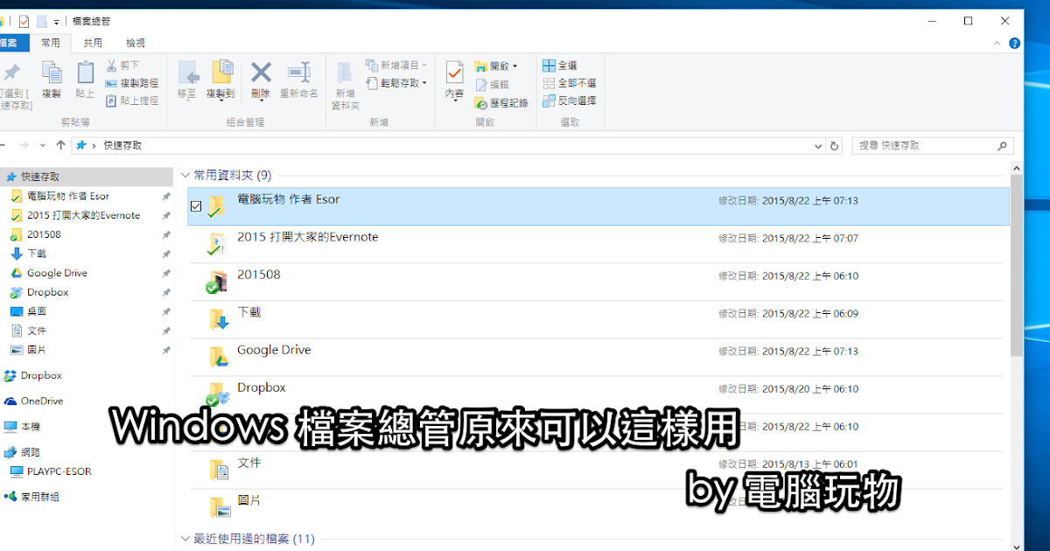Select the 201508 folder in main list
Image resolution: width=1050 pixels, height=551 pixels.
[x=595, y=282]
